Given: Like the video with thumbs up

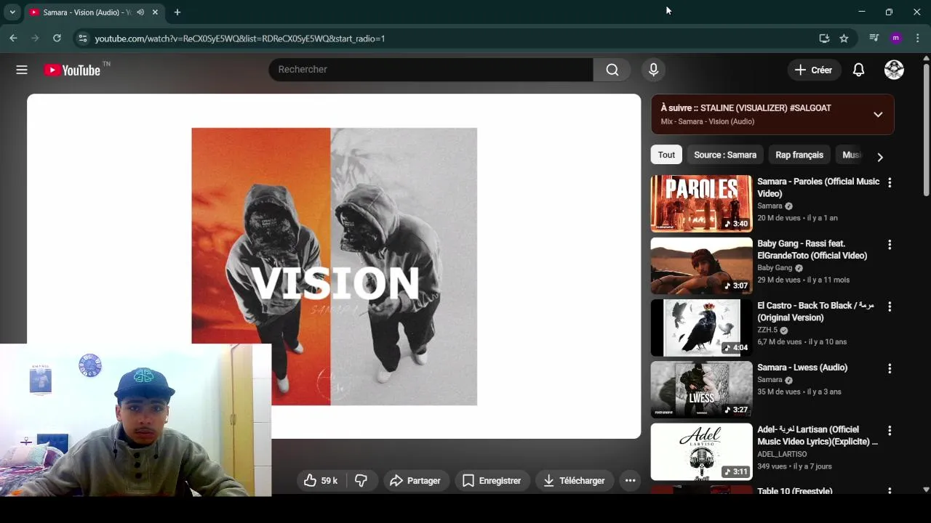Looking at the screenshot, I should [320, 480].
